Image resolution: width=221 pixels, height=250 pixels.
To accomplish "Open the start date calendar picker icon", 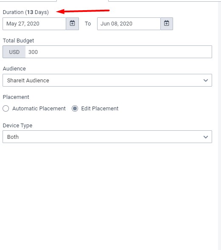I will tap(73, 24).
